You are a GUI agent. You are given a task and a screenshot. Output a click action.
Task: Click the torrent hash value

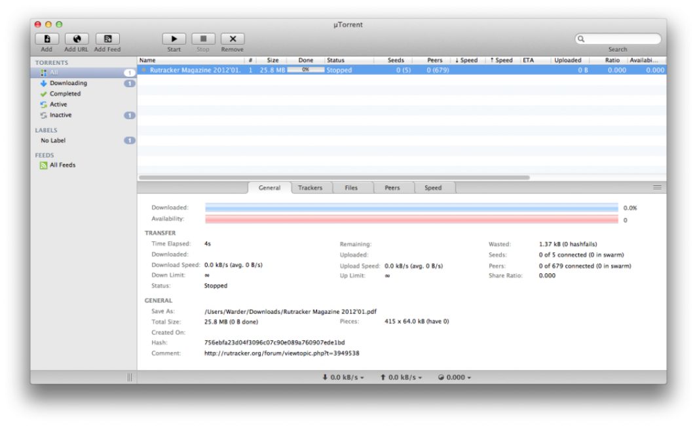coord(274,343)
